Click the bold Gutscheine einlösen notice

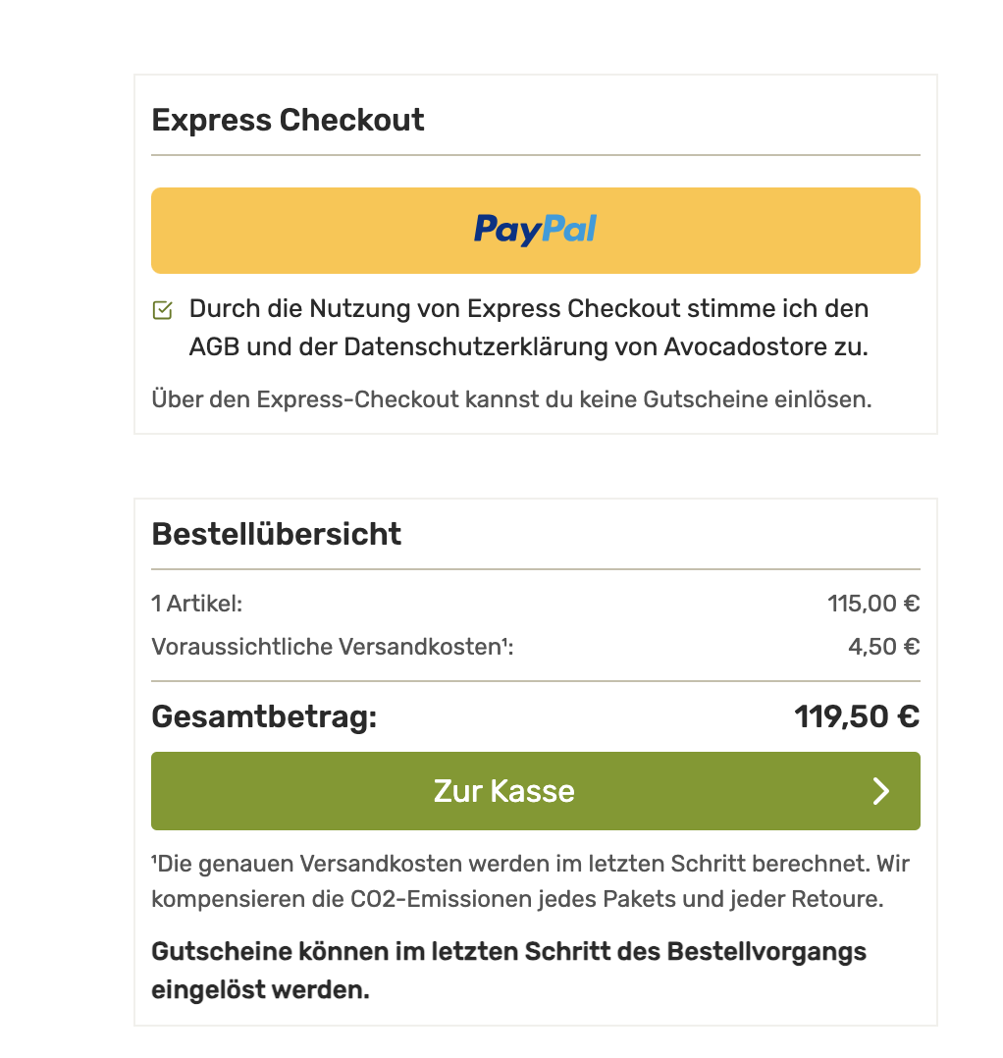(508, 971)
